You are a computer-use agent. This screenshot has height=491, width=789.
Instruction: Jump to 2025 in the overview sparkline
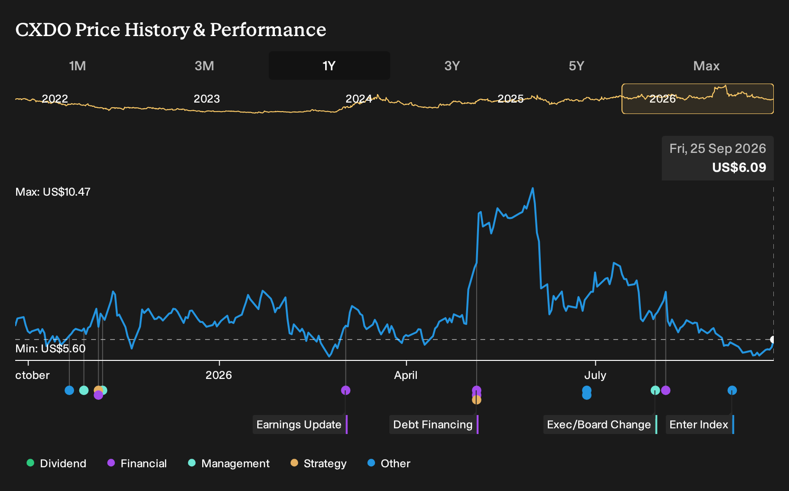pos(511,99)
